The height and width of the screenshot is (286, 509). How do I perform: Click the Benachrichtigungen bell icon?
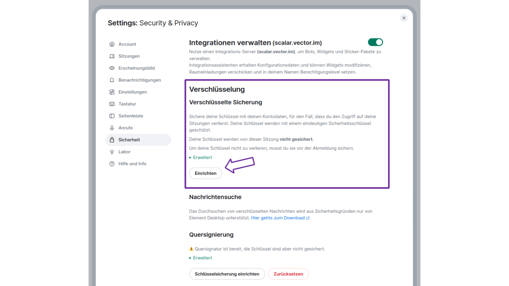click(112, 80)
